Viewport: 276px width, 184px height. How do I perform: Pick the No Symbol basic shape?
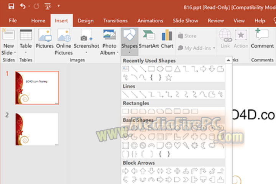pos(143,145)
